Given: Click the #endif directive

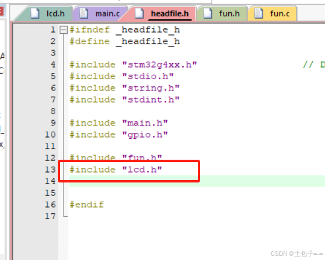Looking at the screenshot, I should [x=86, y=205].
